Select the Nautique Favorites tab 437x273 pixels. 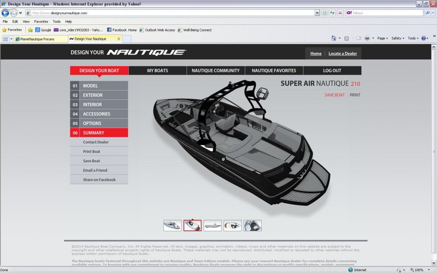274,71
